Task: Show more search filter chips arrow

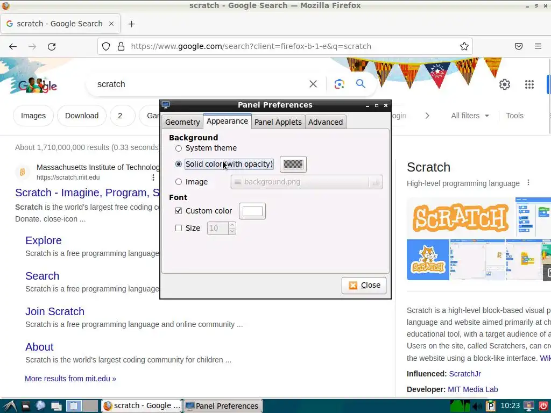Action: coord(427,116)
